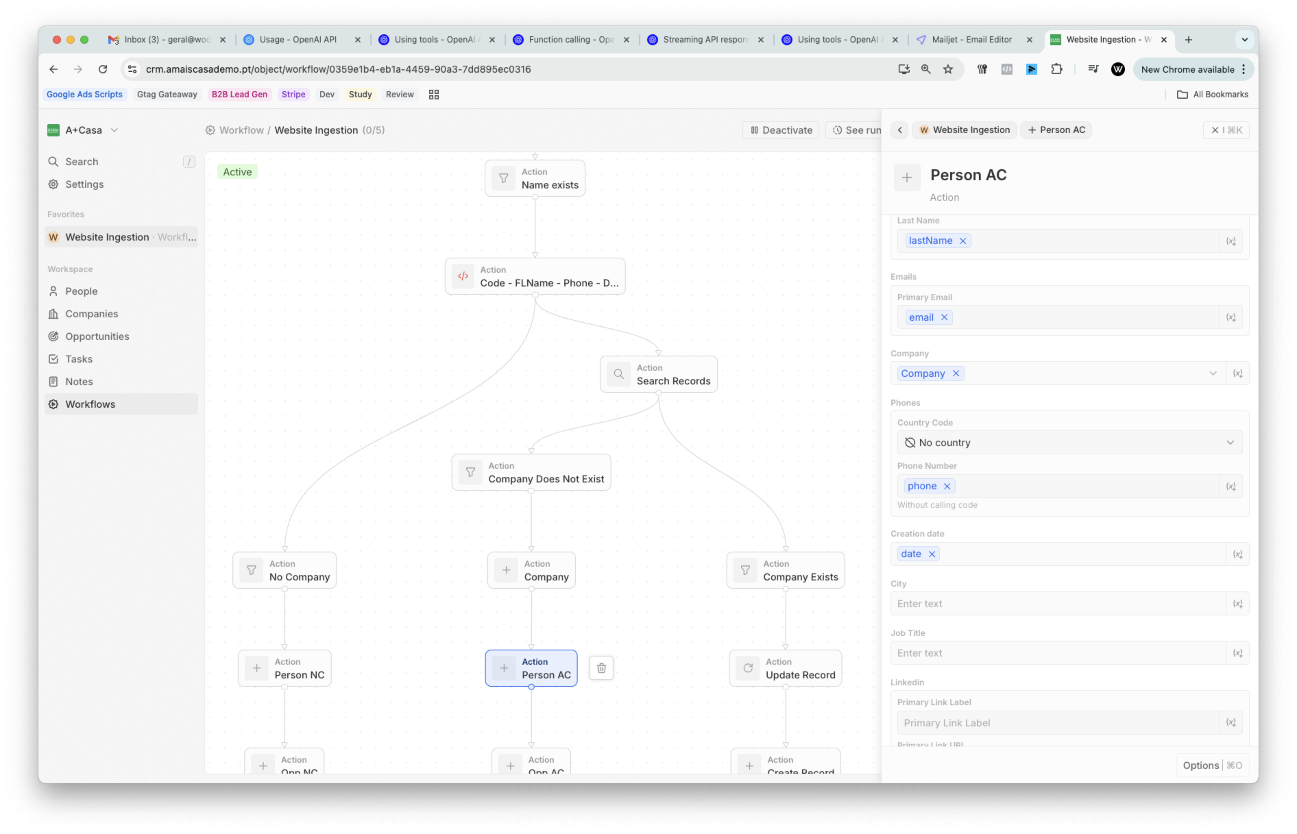This screenshot has width=1297, height=834.
Task: Open the Chrome extensions puzzle icon
Action: pos(1056,69)
